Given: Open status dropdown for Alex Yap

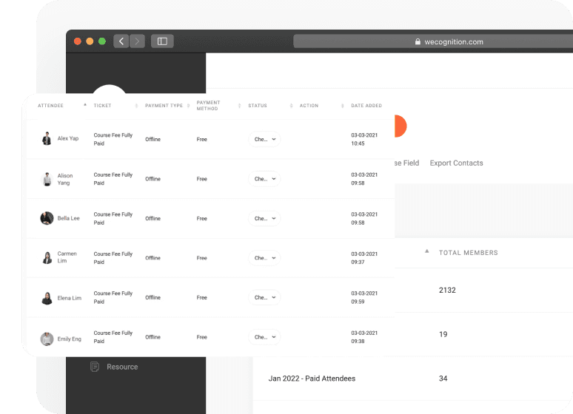Looking at the screenshot, I should (264, 139).
